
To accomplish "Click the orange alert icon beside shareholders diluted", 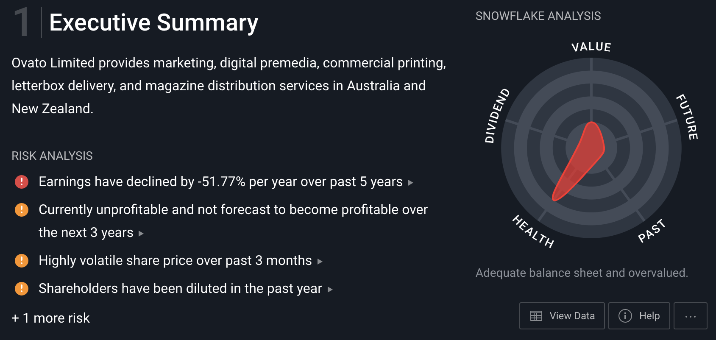I will 22,289.
